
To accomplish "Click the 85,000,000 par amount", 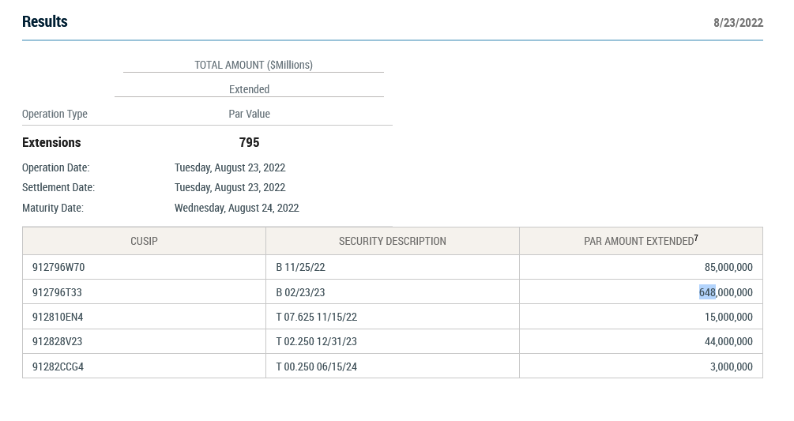I will pyautogui.click(x=728, y=267).
